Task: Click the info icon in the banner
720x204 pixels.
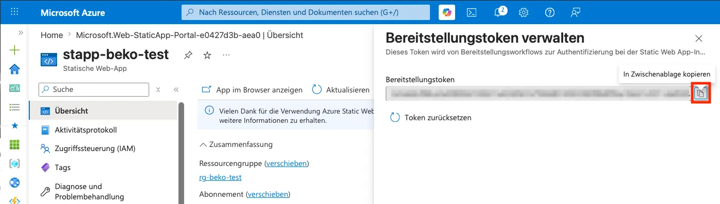Action: 210,110
